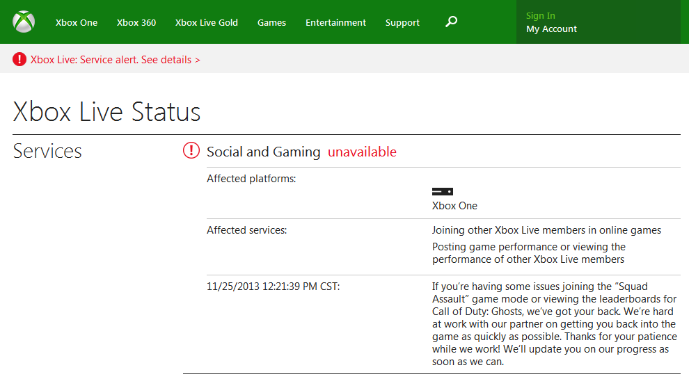689x379 pixels.
Task: Open the Games menu item
Action: (x=271, y=22)
